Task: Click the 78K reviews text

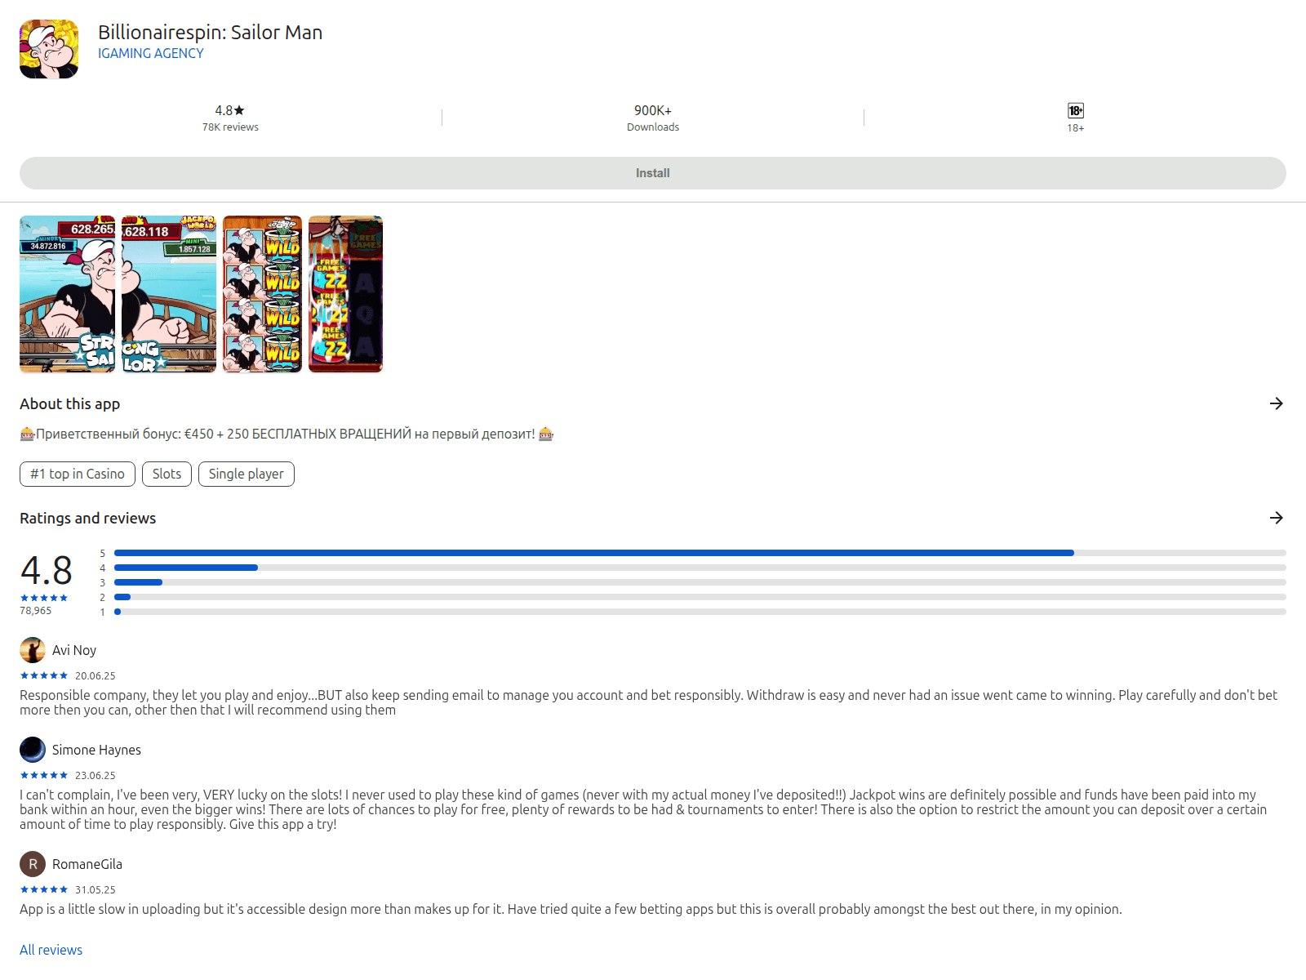Action: pyautogui.click(x=230, y=127)
